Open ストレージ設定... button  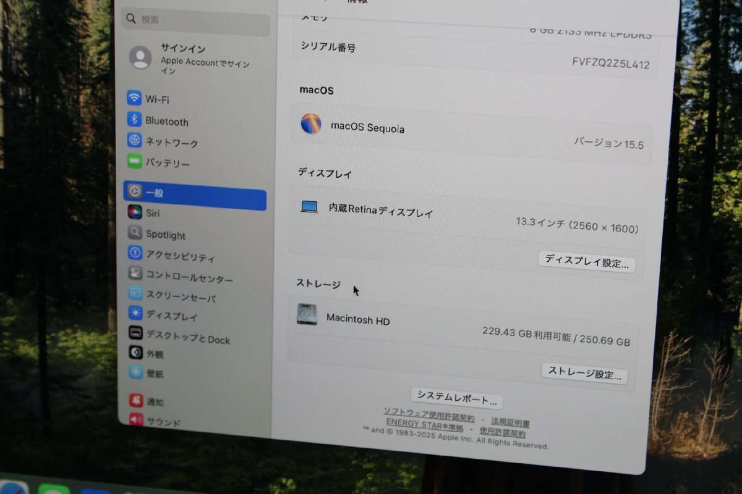pos(584,374)
